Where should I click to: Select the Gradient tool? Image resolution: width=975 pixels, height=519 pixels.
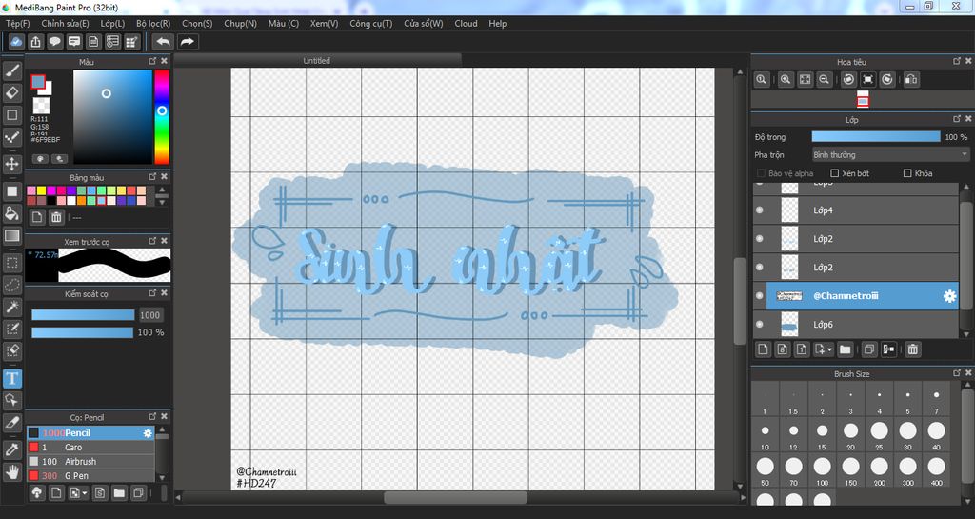[x=11, y=235]
